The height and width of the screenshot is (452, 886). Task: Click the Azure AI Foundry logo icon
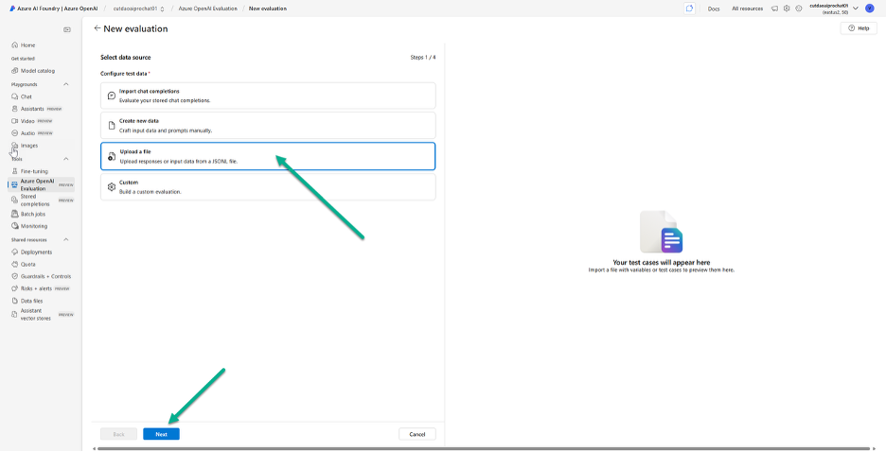tap(12, 9)
